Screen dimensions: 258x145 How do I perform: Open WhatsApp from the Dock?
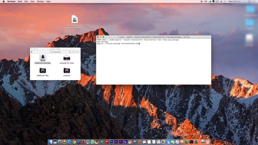click(x=93, y=142)
